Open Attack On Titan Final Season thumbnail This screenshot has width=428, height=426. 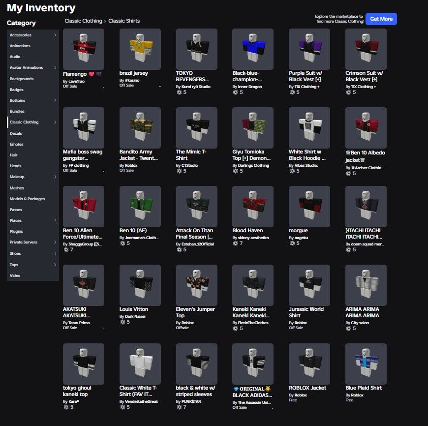196,207
